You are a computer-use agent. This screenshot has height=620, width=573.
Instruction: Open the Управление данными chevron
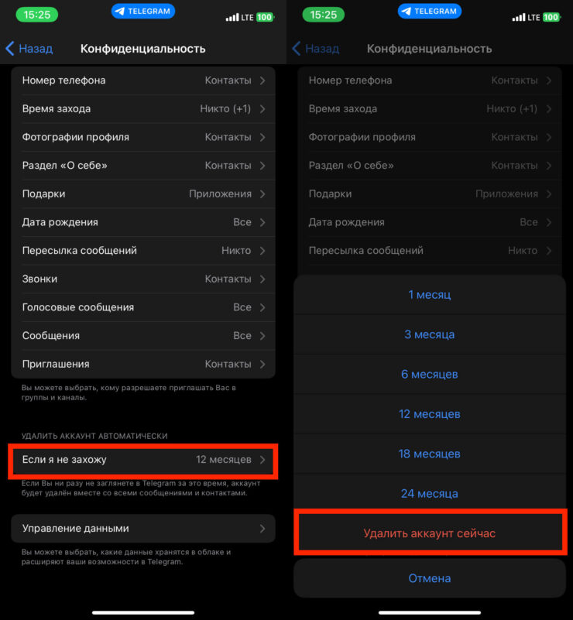coord(262,529)
